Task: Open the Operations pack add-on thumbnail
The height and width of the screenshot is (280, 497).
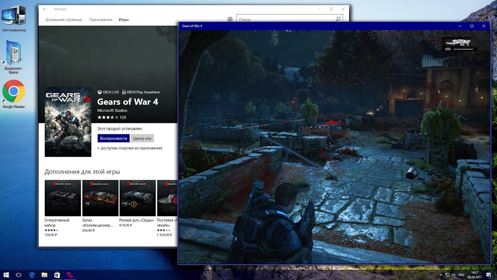Action: coord(63,198)
